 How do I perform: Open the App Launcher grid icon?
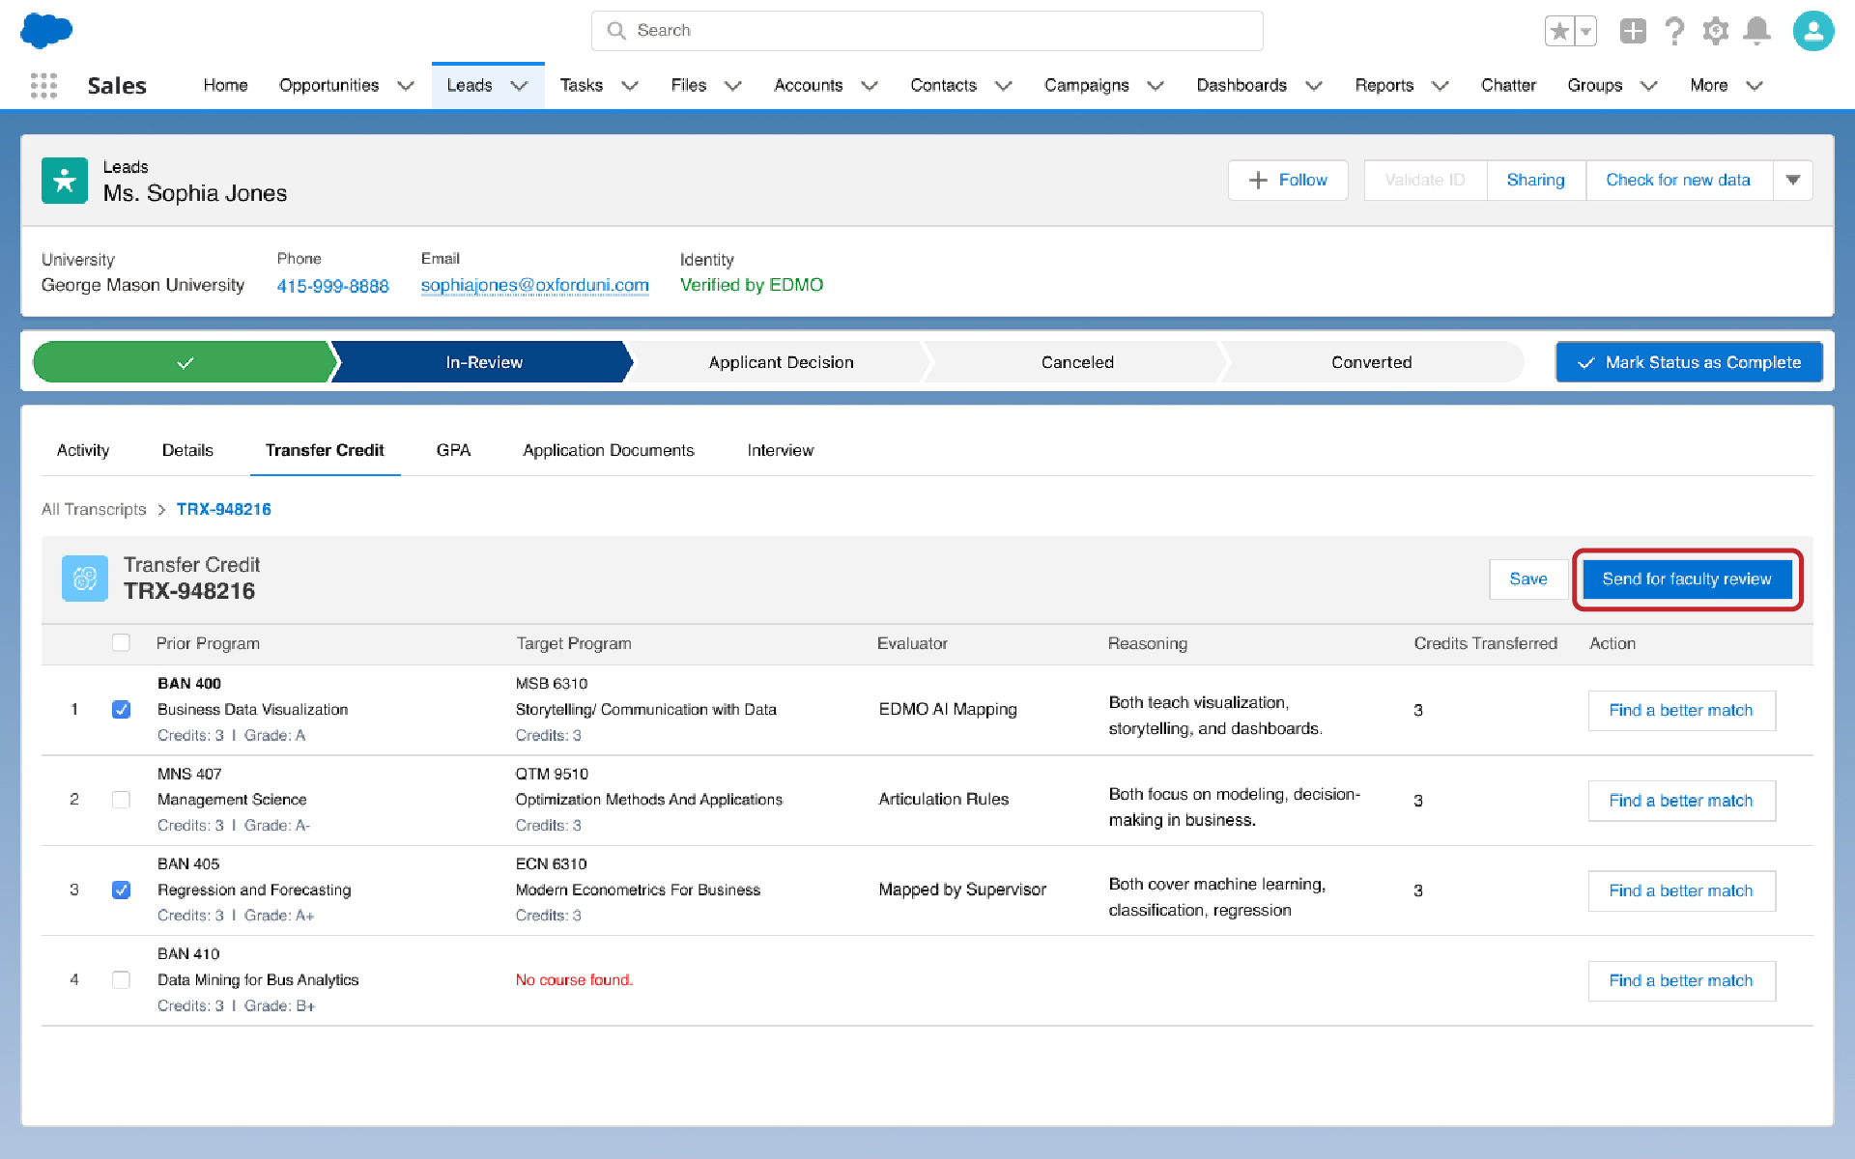tap(43, 86)
